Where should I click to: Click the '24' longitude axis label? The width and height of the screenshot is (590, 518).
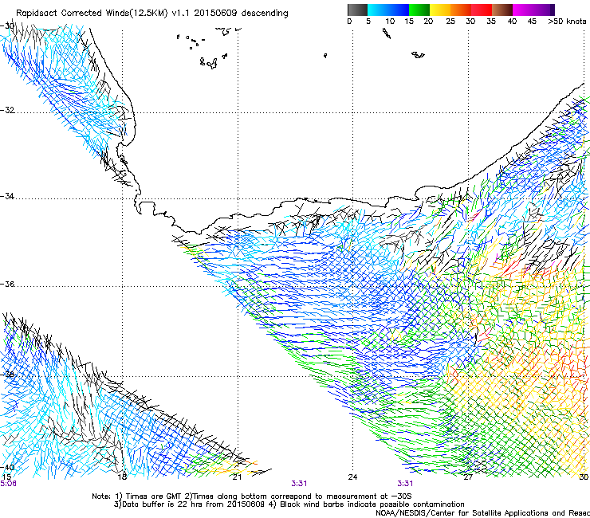[x=352, y=477]
